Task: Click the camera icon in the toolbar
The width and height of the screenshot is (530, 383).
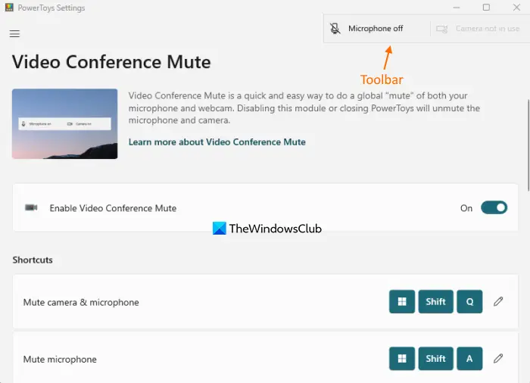Action: click(x=441, y=29)
